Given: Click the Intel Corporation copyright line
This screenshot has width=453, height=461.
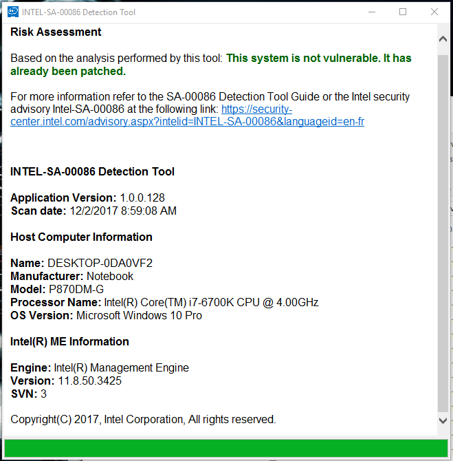Looking at the screenshot, I should (143, 420).
